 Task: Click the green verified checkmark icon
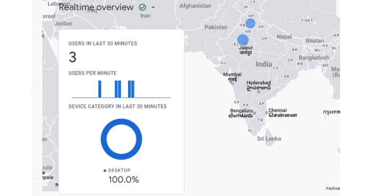point(142,7)
